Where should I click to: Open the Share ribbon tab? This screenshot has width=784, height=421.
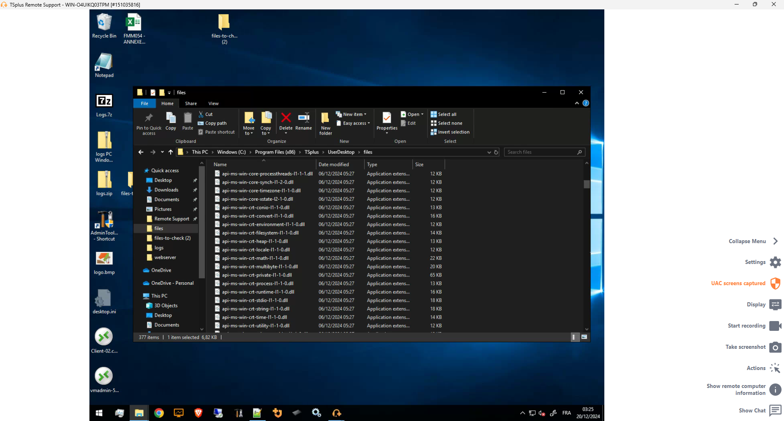[x=191, y=104]
